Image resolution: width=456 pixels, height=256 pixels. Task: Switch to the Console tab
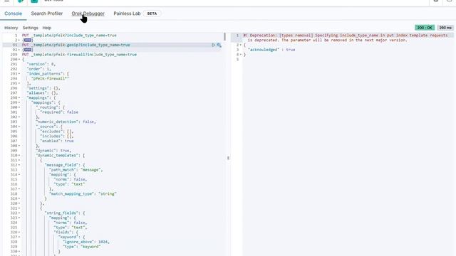(13, 14)
